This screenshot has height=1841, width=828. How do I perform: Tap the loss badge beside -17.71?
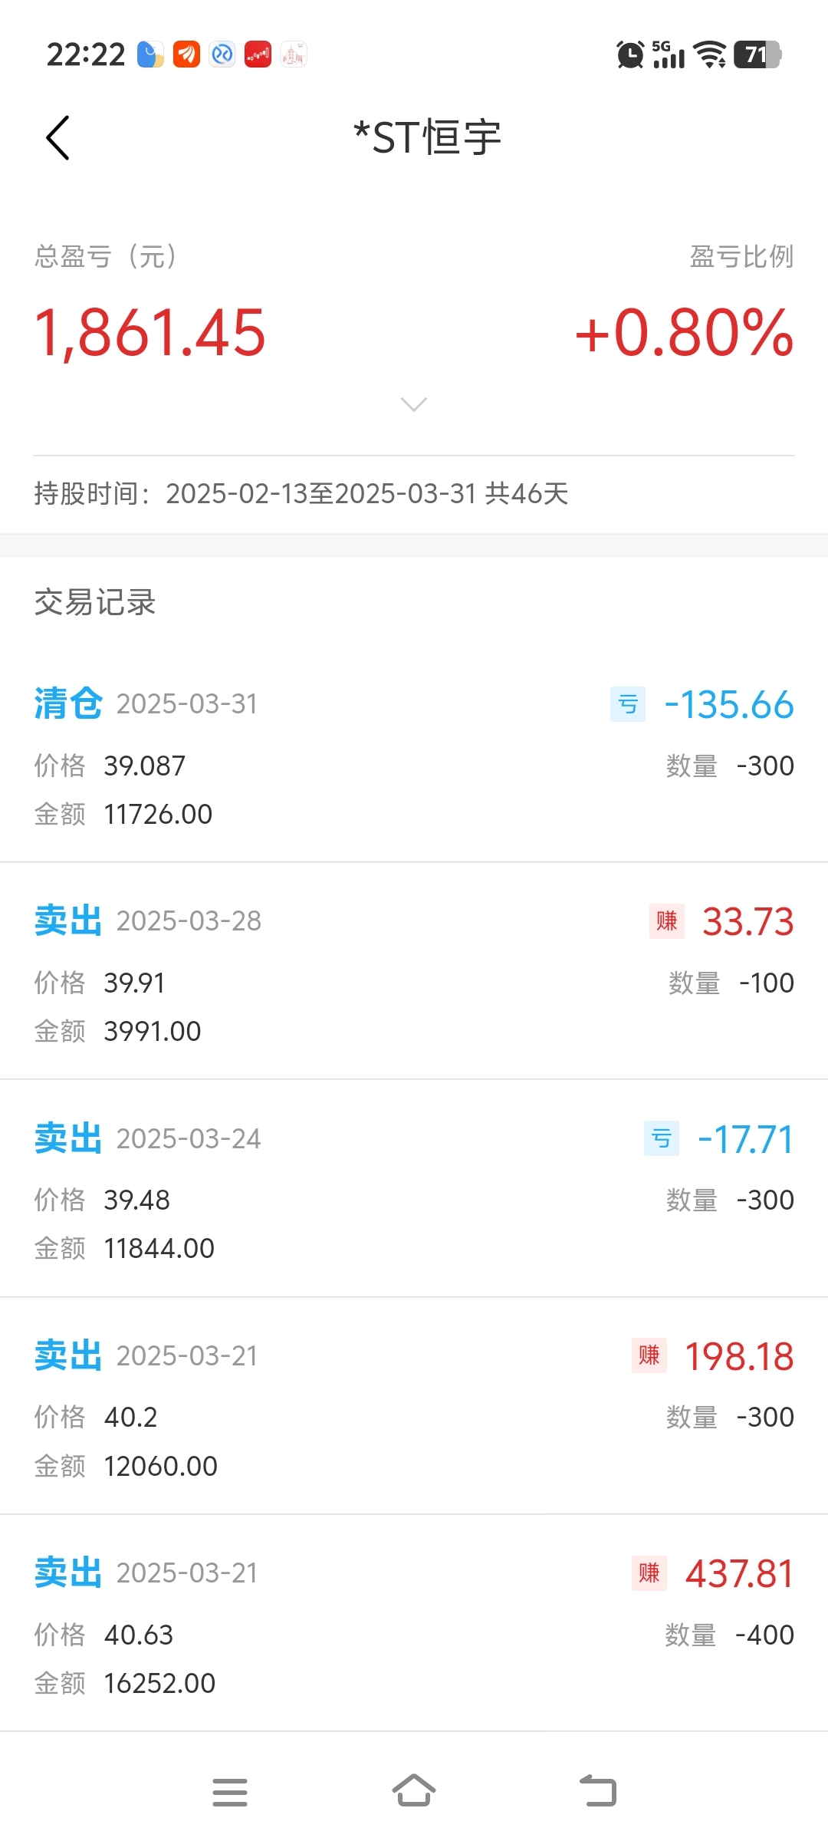661,1138
